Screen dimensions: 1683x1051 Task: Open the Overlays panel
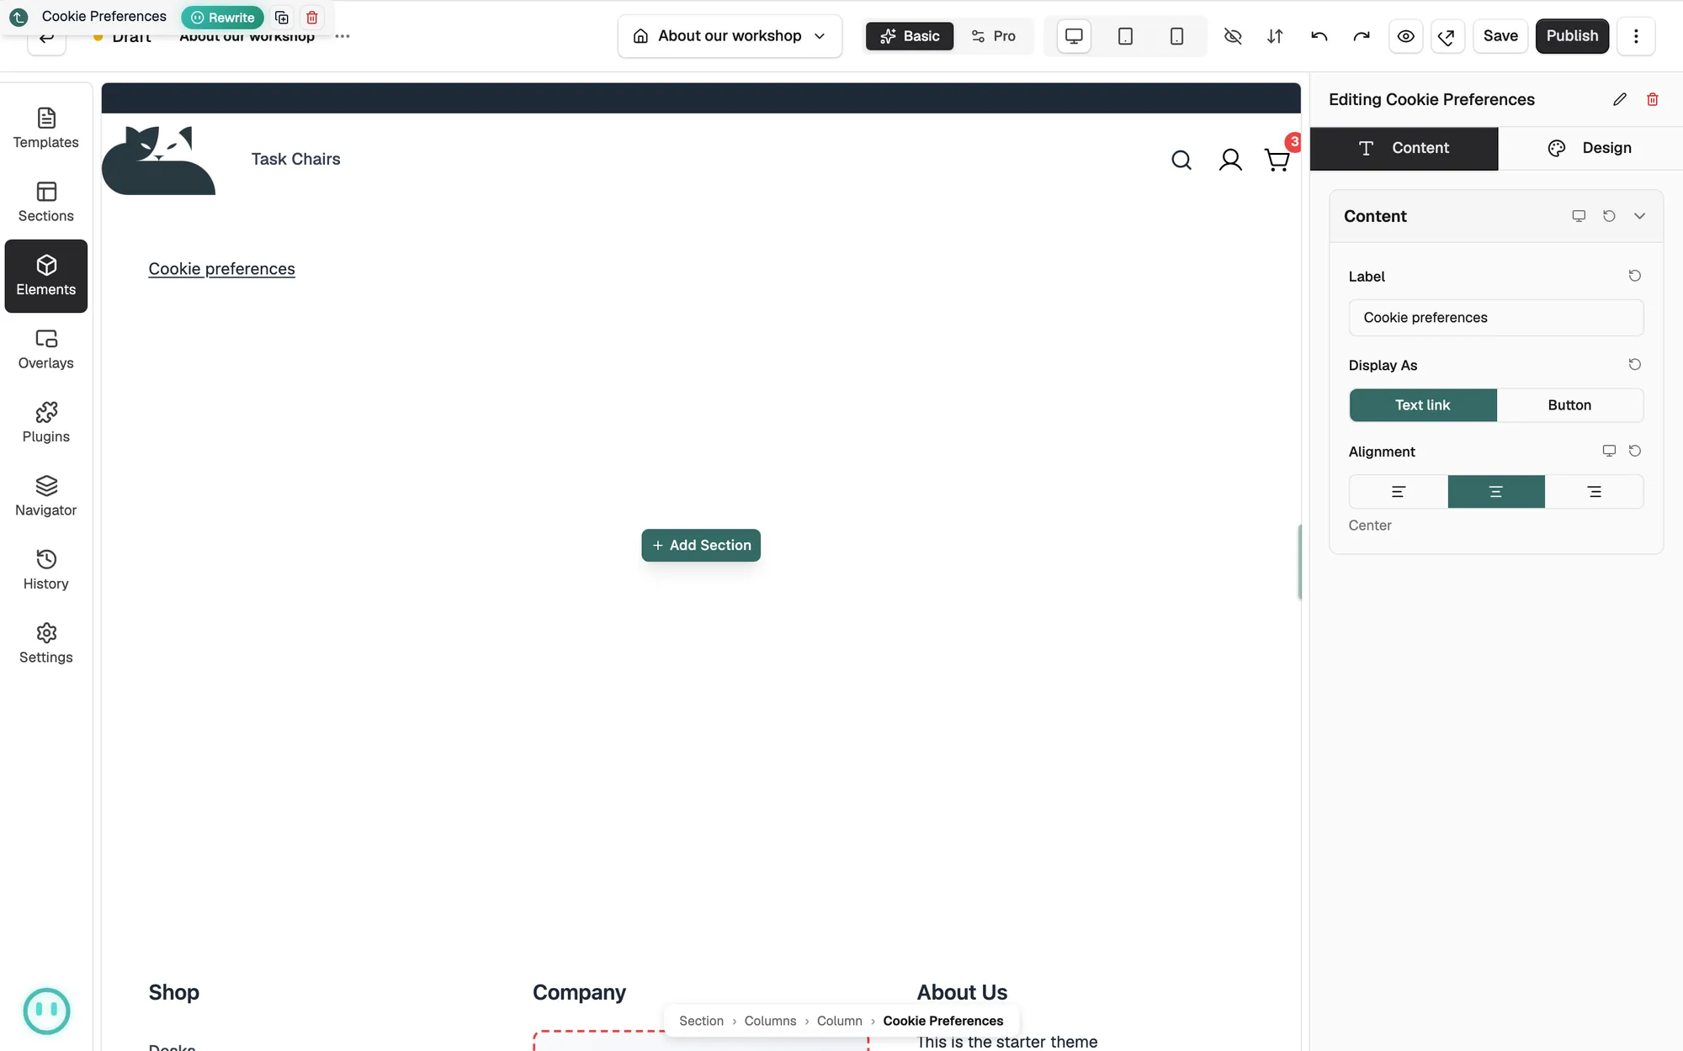46,350
